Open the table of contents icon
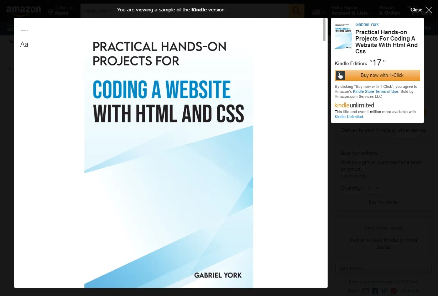The height and width of the screenshot is (296, 438). click(x=24, y=28)
